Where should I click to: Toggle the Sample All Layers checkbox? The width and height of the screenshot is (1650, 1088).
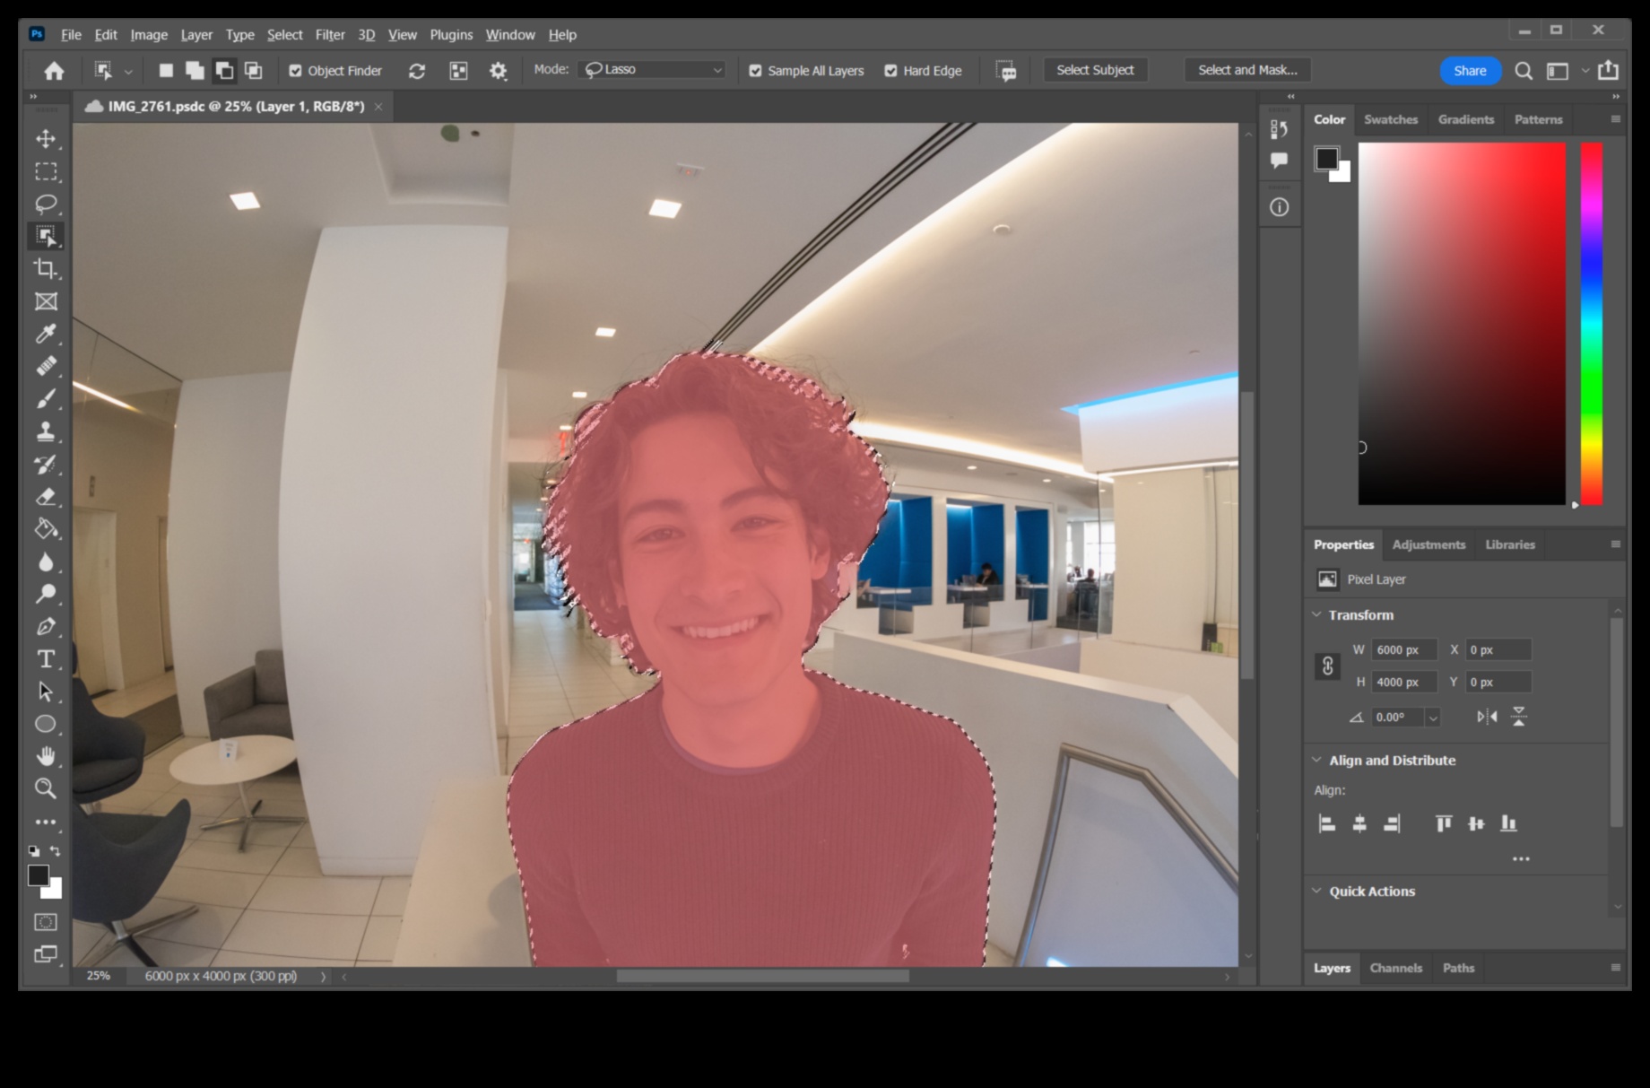[756, 70]
